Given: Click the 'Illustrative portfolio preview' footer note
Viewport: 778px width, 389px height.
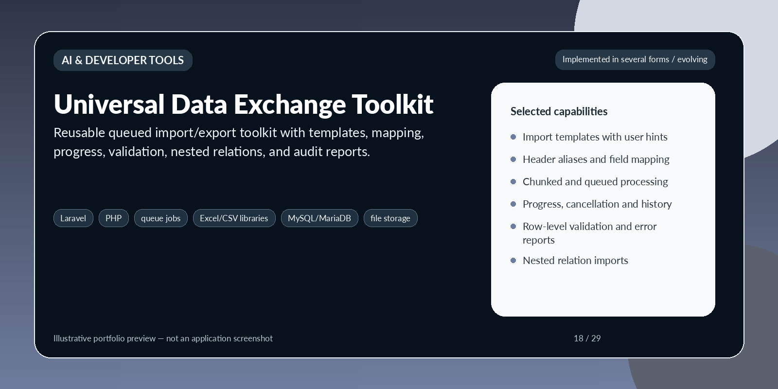Looking at the screenshot, I should click(163, 338).
